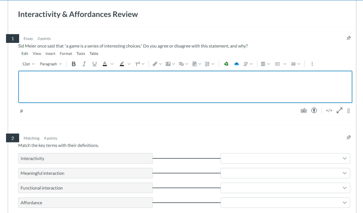Screen dimensions: 363x213
Task: Open the insert link tool
Action: click(155, 64)
